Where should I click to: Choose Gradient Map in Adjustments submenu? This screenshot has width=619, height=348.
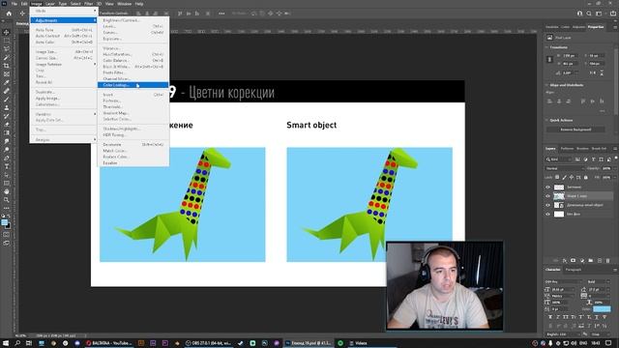tap(133, 113)
